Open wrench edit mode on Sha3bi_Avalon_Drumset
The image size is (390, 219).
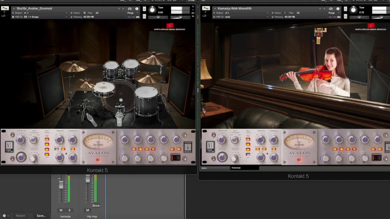tap(5, 9)
